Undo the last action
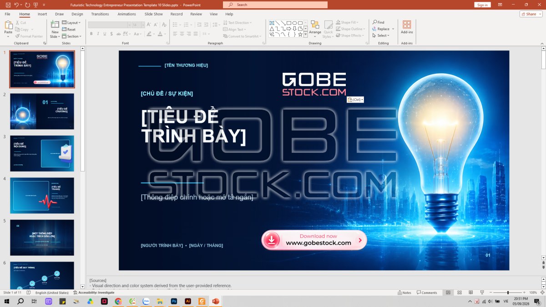546x307 pixels. (x=16, y=5)
